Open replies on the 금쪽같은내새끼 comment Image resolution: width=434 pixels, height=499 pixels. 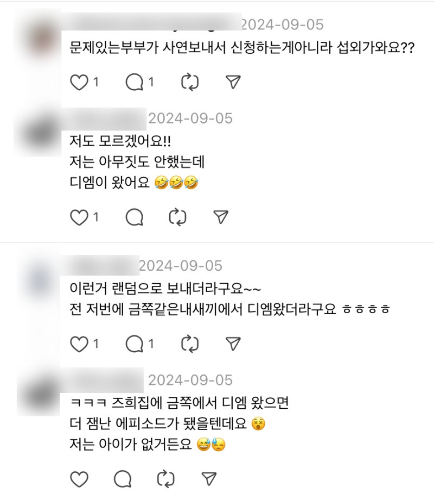pos(134,344)
